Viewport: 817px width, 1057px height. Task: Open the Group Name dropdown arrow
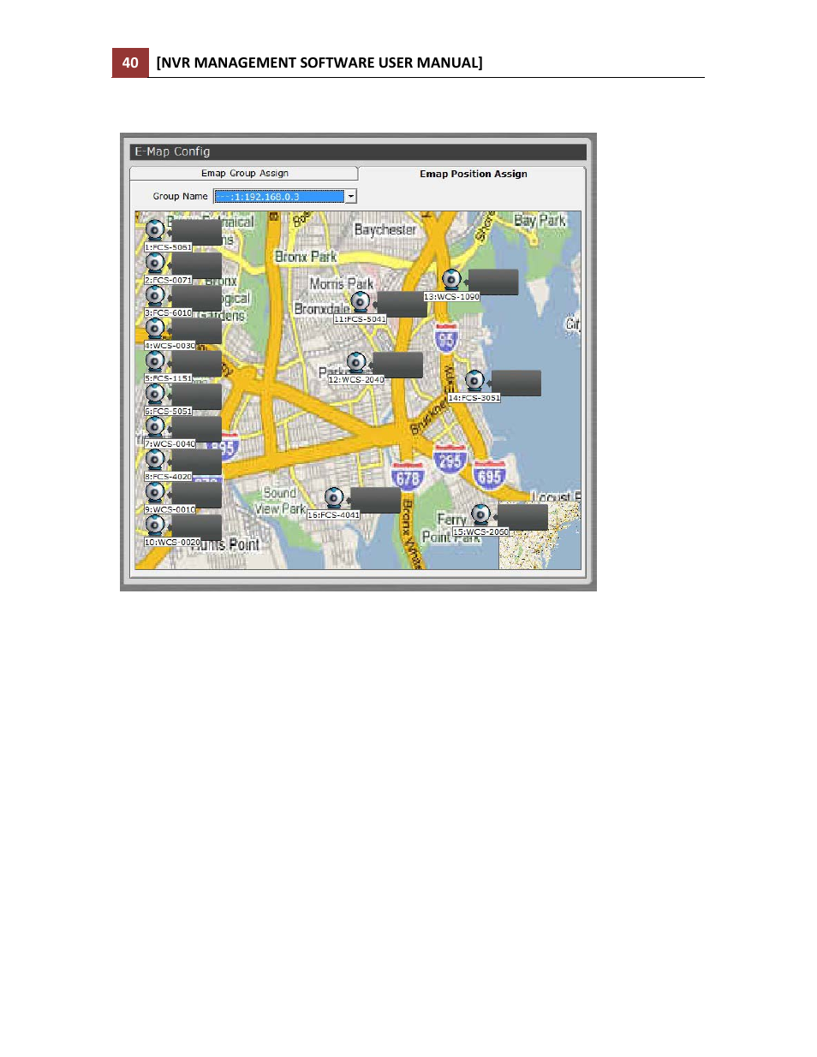351,197
